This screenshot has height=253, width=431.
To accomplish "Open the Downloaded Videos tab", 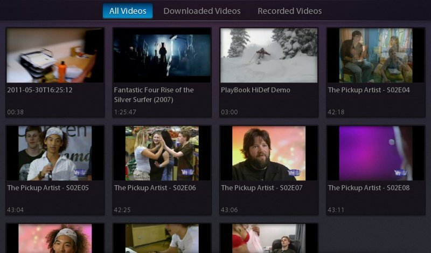I will [x=201, y=11].
